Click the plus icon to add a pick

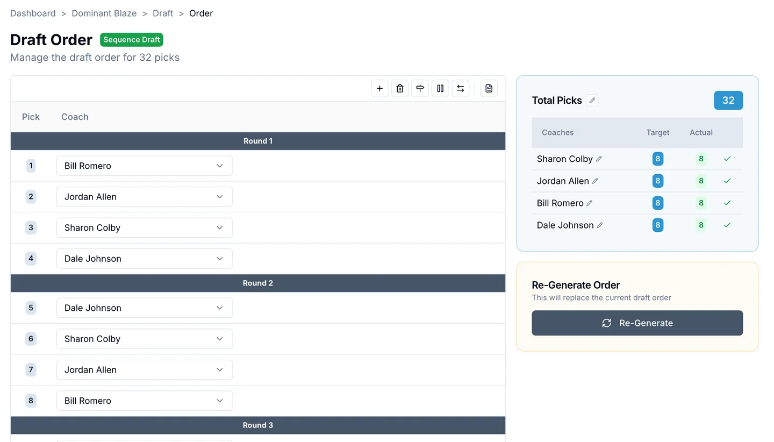(379, 88)
